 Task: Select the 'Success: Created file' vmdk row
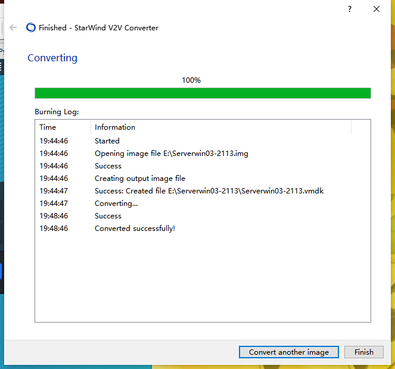[203, 191]
